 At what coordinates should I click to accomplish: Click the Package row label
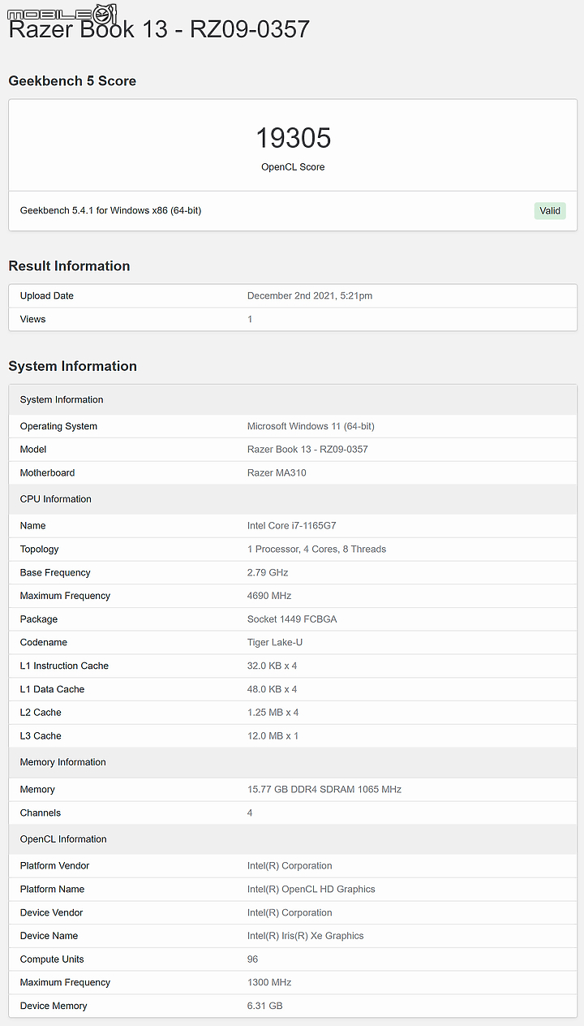coord(39,619)
